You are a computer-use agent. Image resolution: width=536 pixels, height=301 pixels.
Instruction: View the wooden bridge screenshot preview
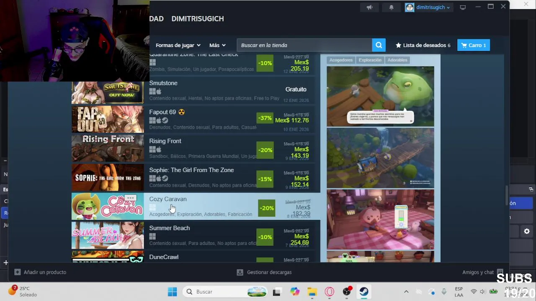click(x=380, y=158)
